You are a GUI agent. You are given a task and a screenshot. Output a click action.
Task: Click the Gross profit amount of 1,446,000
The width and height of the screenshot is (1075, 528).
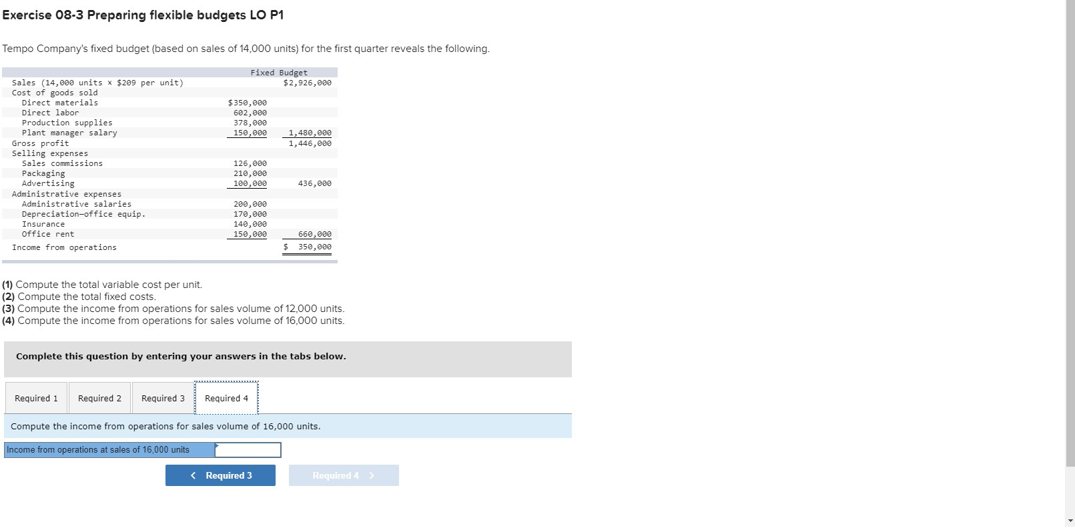[309, 143]
